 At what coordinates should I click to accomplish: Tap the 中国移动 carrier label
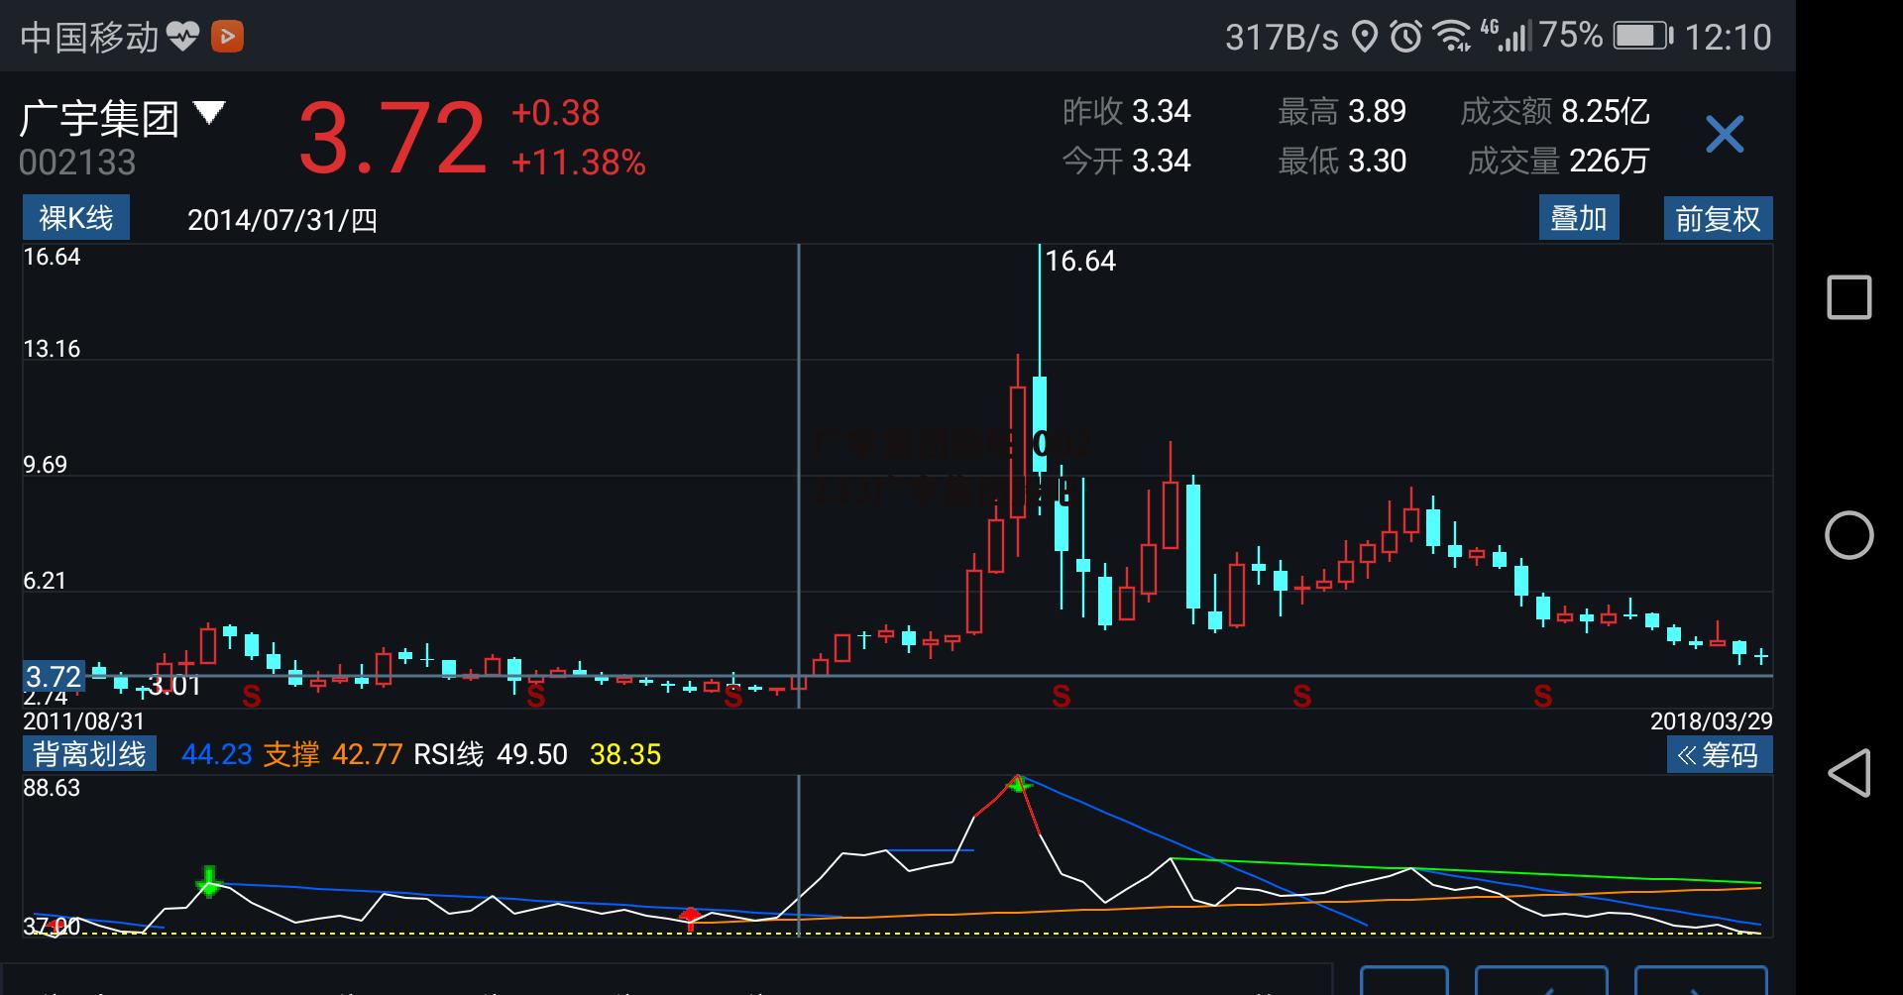click(89, 38)
